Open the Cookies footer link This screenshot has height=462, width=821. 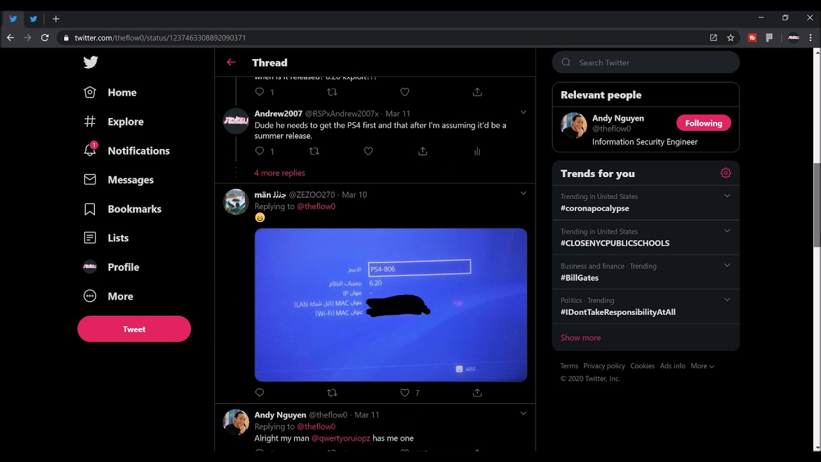[x=642, y=366]
